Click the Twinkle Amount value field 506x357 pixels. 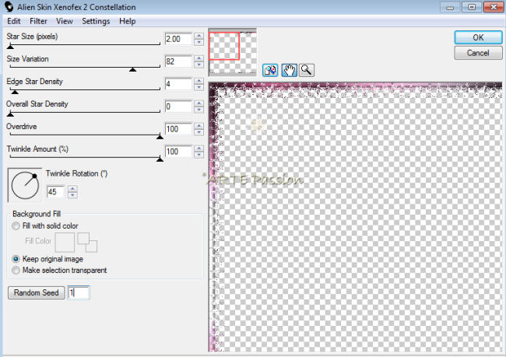pyautogui.click(x=178, y=152)
